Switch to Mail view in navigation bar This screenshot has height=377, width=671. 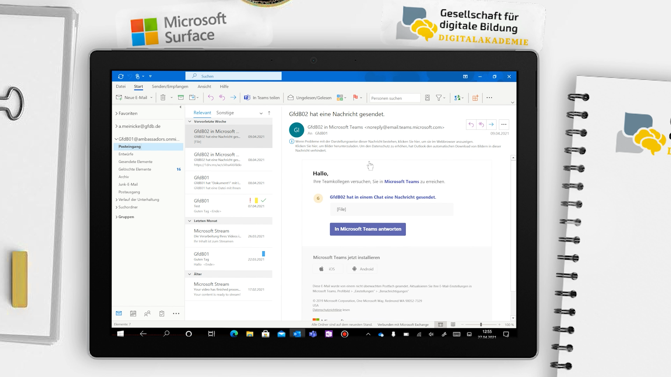(x=119, y=313)
